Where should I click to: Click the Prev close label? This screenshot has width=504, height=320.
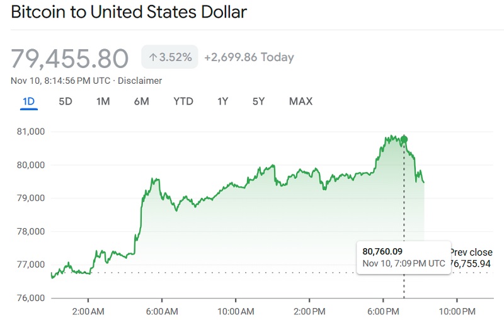(471, 252)
